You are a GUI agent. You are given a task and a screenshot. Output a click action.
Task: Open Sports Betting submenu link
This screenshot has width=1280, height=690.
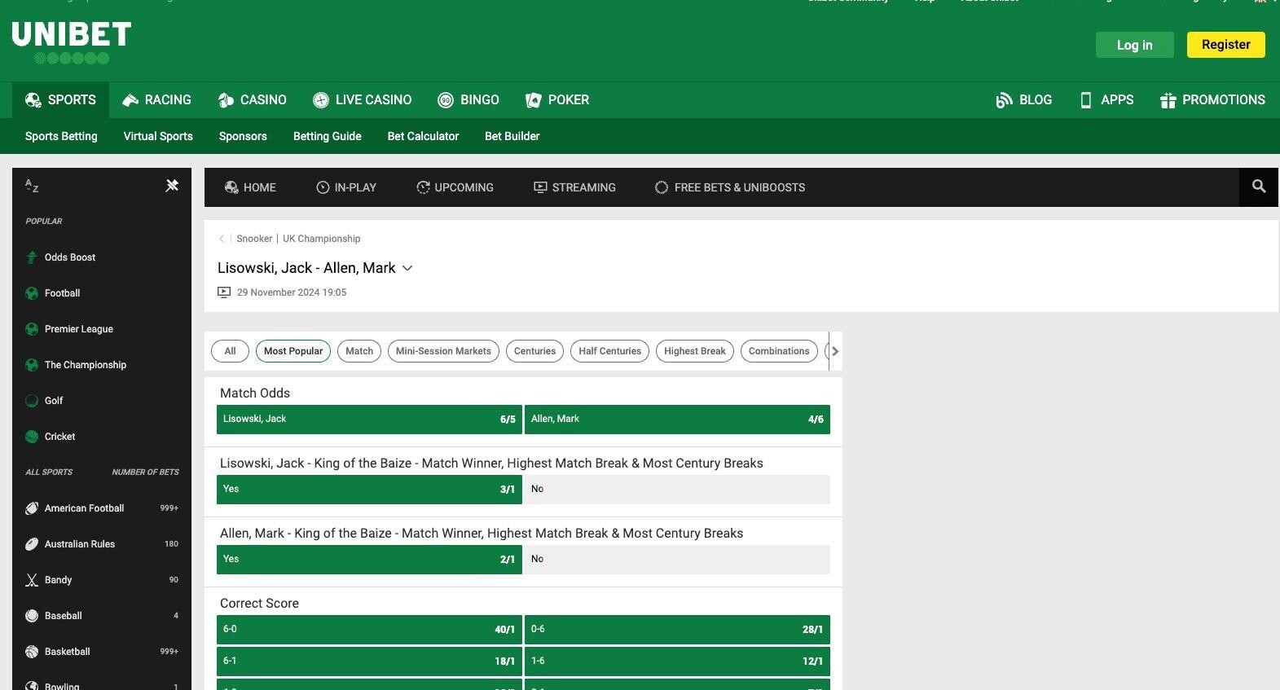click(x=61, y=136)
